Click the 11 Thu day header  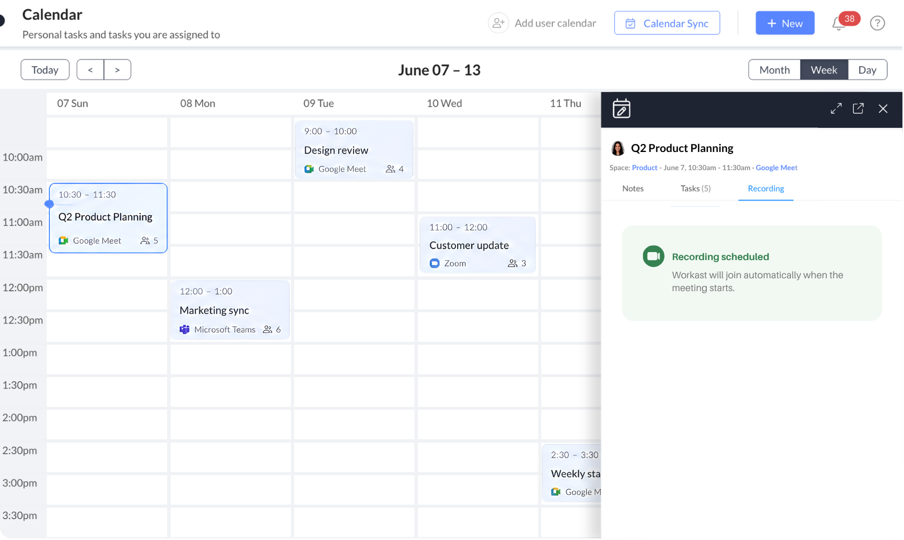tap(565, 103)
